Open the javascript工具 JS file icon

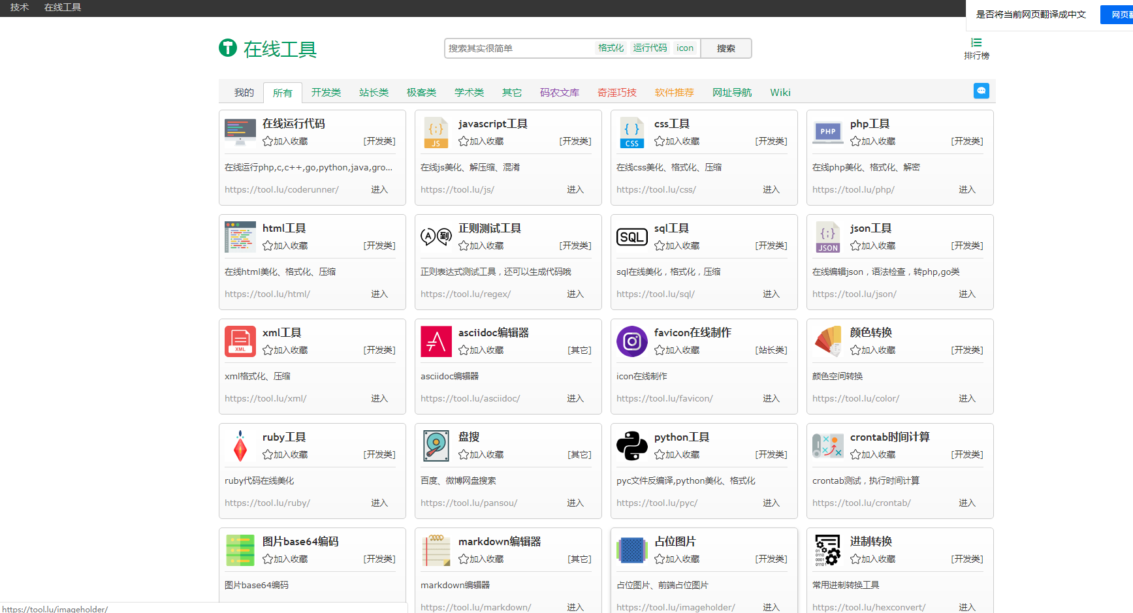click(436, 133)
